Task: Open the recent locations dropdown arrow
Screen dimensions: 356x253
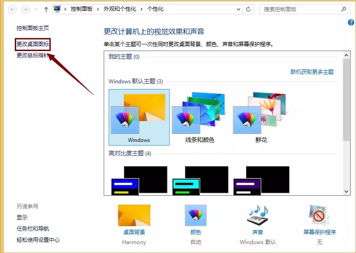Action: [x=36, y=9]
